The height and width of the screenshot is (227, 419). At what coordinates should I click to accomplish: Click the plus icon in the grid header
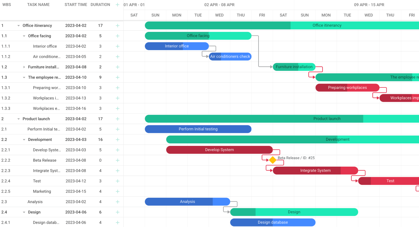[117, 5]
